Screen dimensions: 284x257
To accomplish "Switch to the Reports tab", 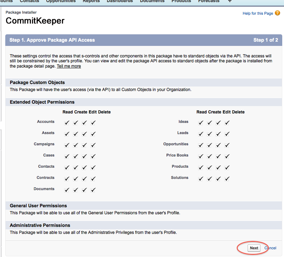I will [x=91, y=1].
